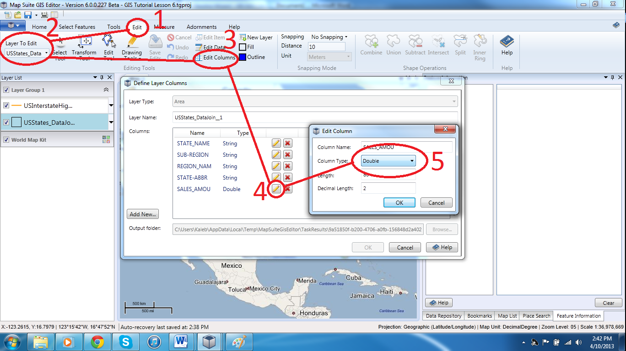The image size is (626, 351).
Task: Toggle the USInterstateHighways layer checkbox
Action: [6, 106]
